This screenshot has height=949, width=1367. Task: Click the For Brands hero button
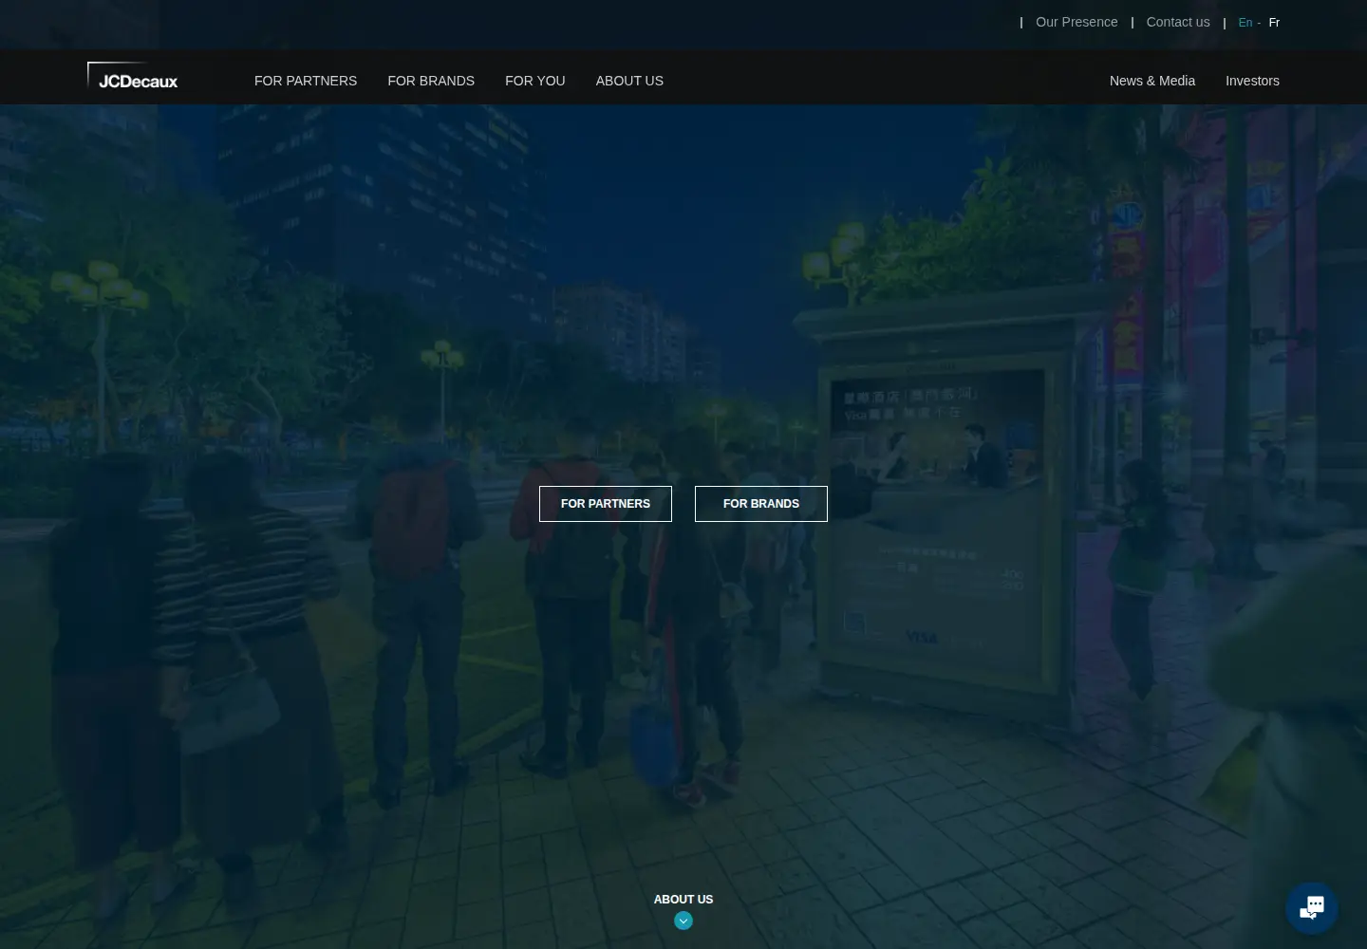761,504
